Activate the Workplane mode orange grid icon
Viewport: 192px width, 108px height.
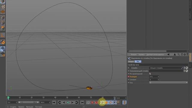tap(3, 12)
